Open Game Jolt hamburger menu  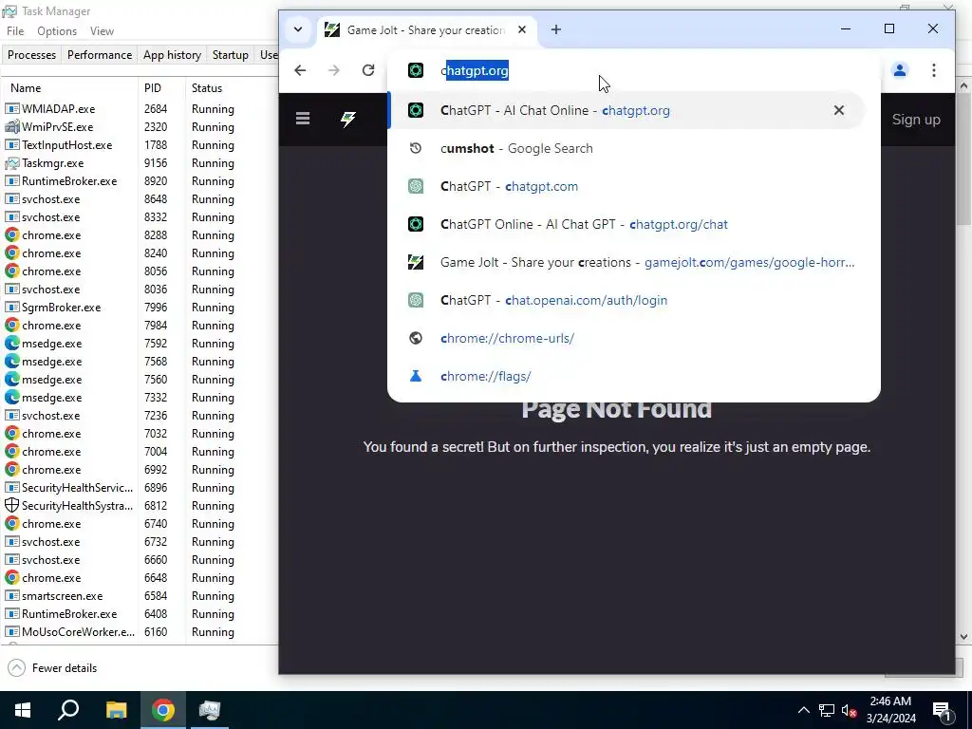[303, 119]
